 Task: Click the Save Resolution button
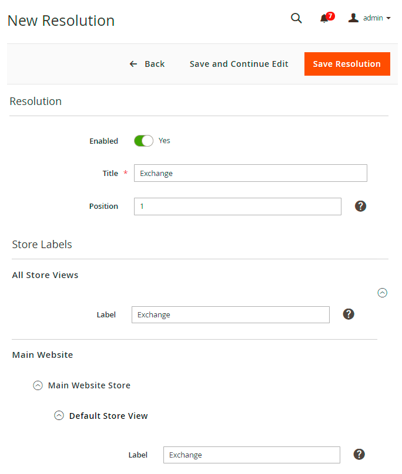tap(347, 64)
